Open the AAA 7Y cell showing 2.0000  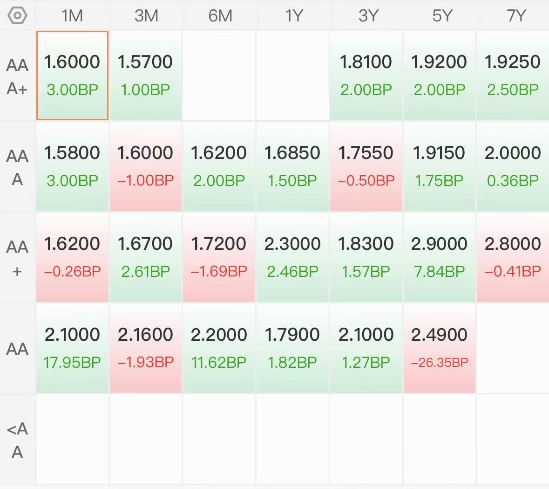pyautogui.click(x=513, y=166)
